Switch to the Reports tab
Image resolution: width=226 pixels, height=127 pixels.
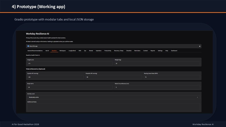pyautogui.click(x=153, y=50)
